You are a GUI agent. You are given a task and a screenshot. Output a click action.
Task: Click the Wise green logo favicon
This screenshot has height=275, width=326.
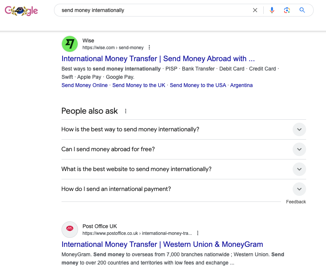tap(70, 44)
